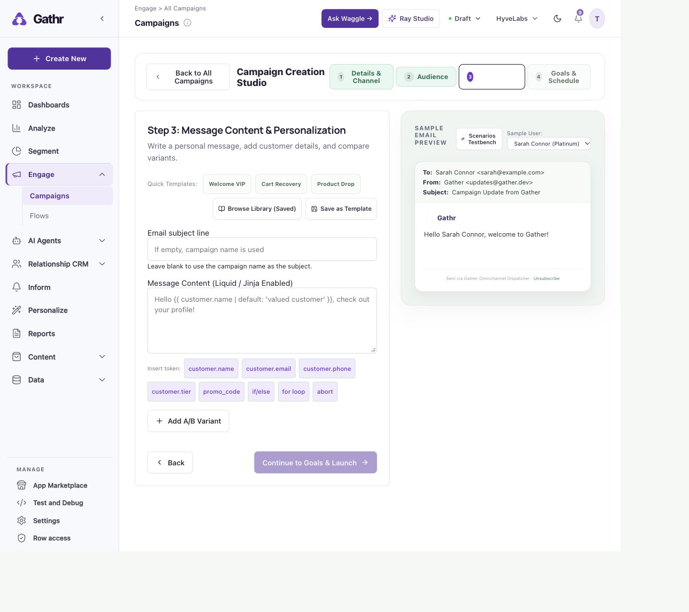The height and width of the screenshot is (612, 689).
Task: Open Campaigns in sidebar submenu
Action: click(68, 196)
